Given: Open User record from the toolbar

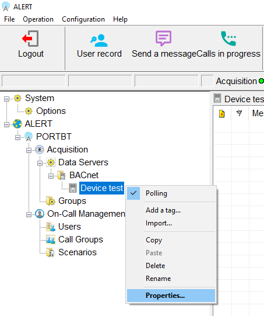Looking at the screenshot, I should [99, 40].
